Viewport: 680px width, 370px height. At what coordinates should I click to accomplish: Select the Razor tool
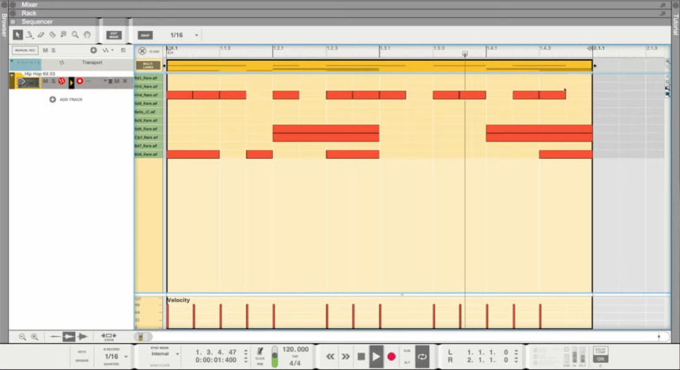coord(52,35)
